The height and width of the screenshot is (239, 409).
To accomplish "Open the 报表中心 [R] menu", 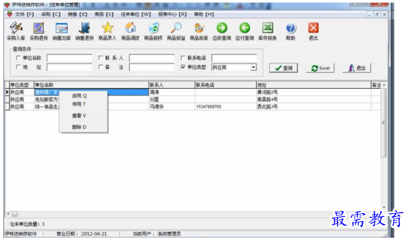I will (x=173, y=14).
